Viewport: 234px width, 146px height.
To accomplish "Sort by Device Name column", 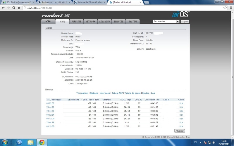I will (73, 100).
